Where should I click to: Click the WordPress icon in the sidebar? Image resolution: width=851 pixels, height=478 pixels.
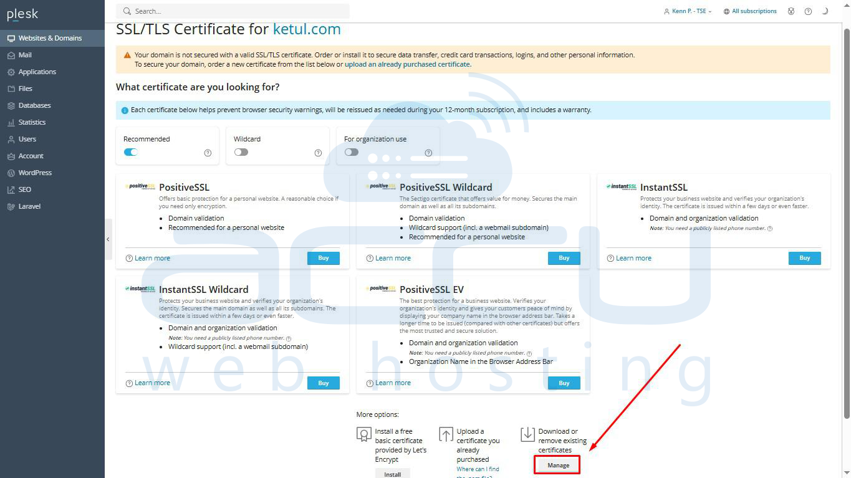pyautogui.click(x=11, y=173)
